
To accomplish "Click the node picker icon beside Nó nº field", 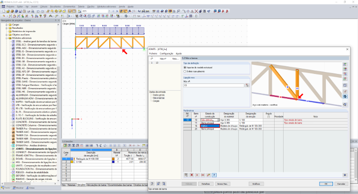I will [x=247, y=85].
